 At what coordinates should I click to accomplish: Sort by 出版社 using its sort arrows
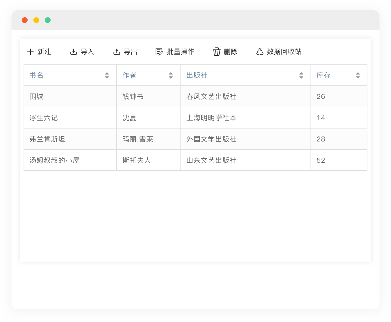[301, 75]
